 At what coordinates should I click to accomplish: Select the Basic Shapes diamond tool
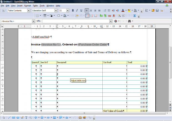coord(36,117)
